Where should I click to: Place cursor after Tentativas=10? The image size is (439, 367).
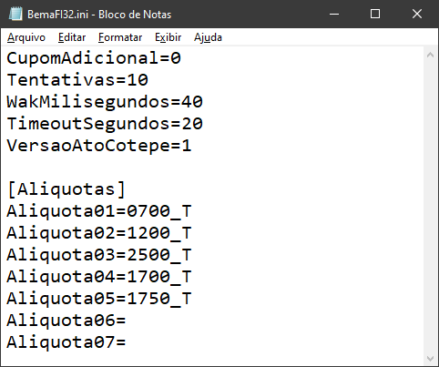click(148, 80)
